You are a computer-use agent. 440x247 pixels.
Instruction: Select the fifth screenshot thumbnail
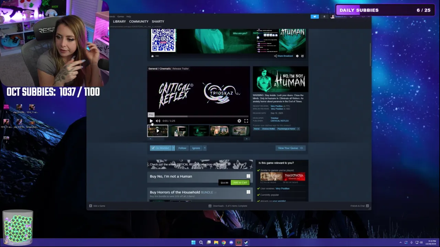(x=240, y=131)
